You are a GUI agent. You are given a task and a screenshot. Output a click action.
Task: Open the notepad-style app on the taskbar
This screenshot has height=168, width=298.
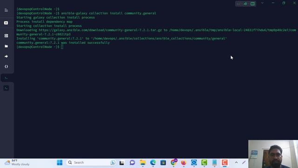tap(214, 162)
